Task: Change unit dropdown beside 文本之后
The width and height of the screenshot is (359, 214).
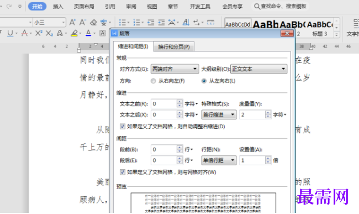Action: 191,114
